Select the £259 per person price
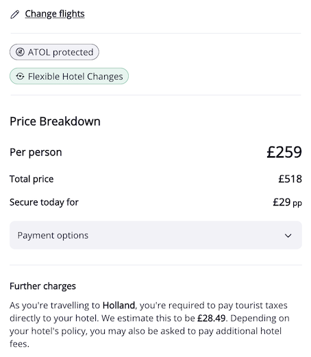The height and width of the screenshot is (357, 311). 284,152
